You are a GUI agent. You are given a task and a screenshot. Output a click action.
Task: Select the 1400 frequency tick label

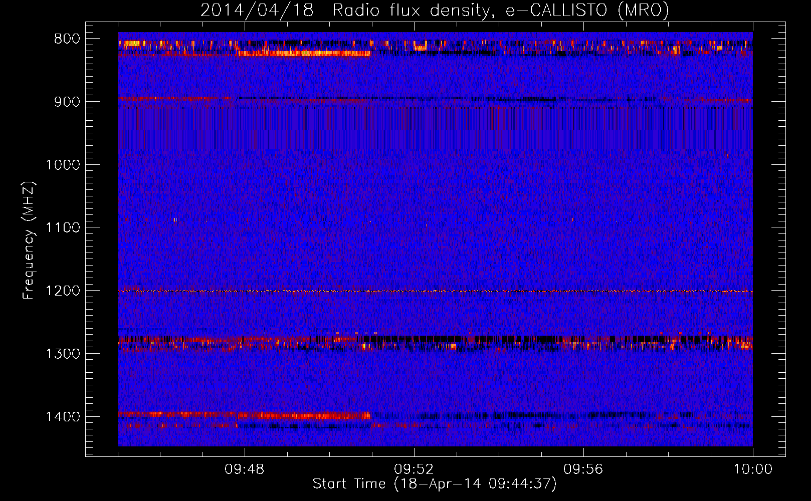pos(63,417)
